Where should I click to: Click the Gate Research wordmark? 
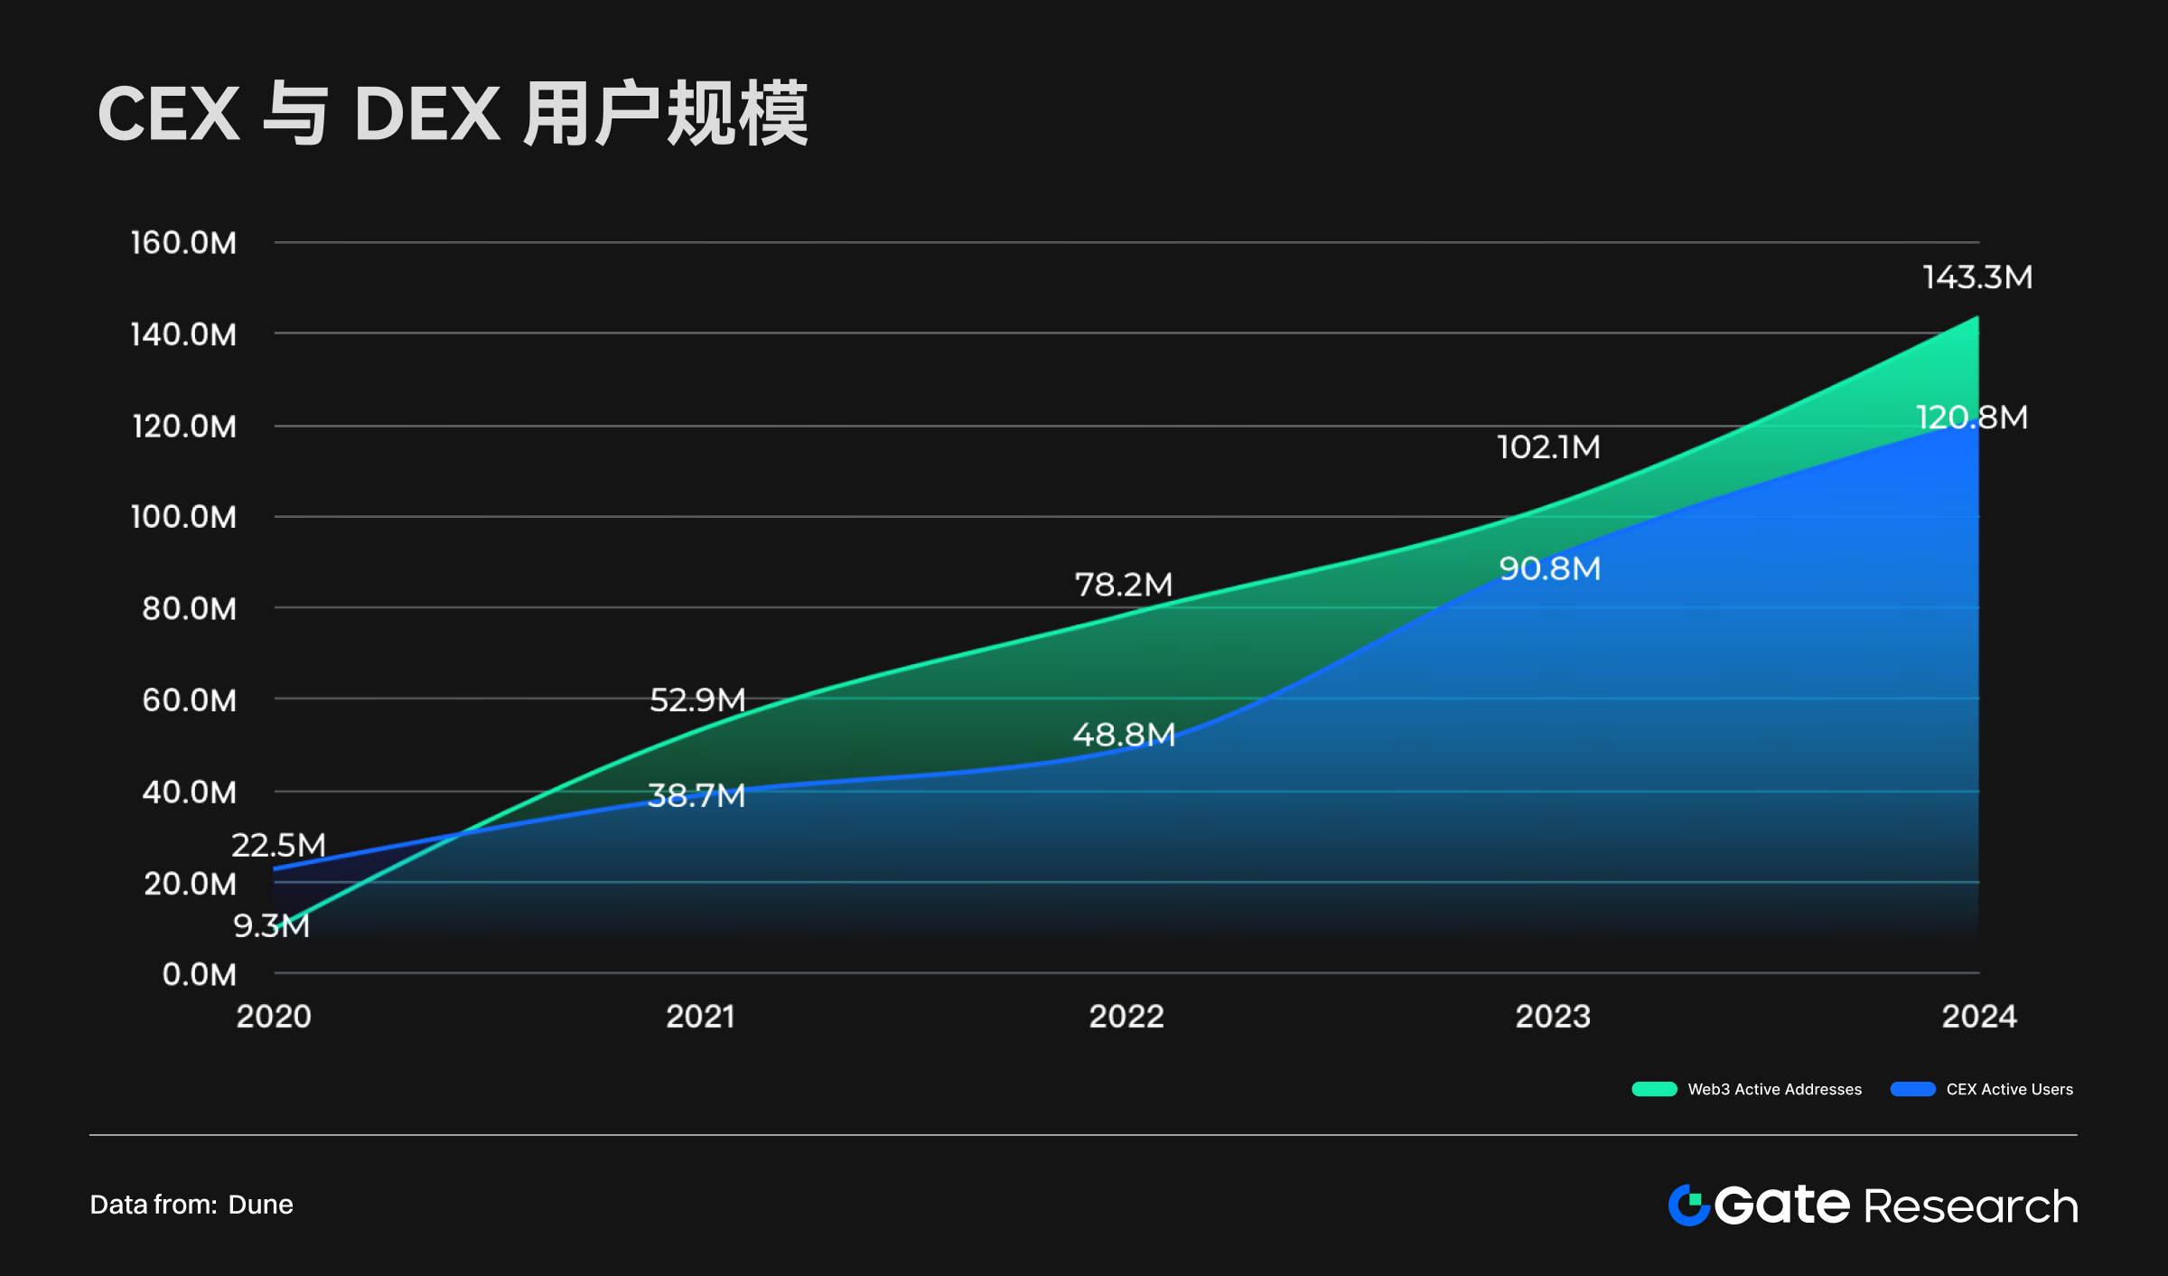(x=1895, y=1206)
